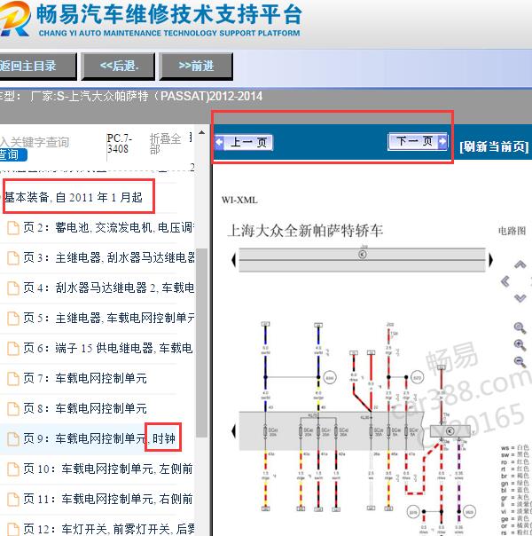532x536 pixels.
Task: Click the tree panel vertical scrollbar thumb
Action: coord(202,343)
